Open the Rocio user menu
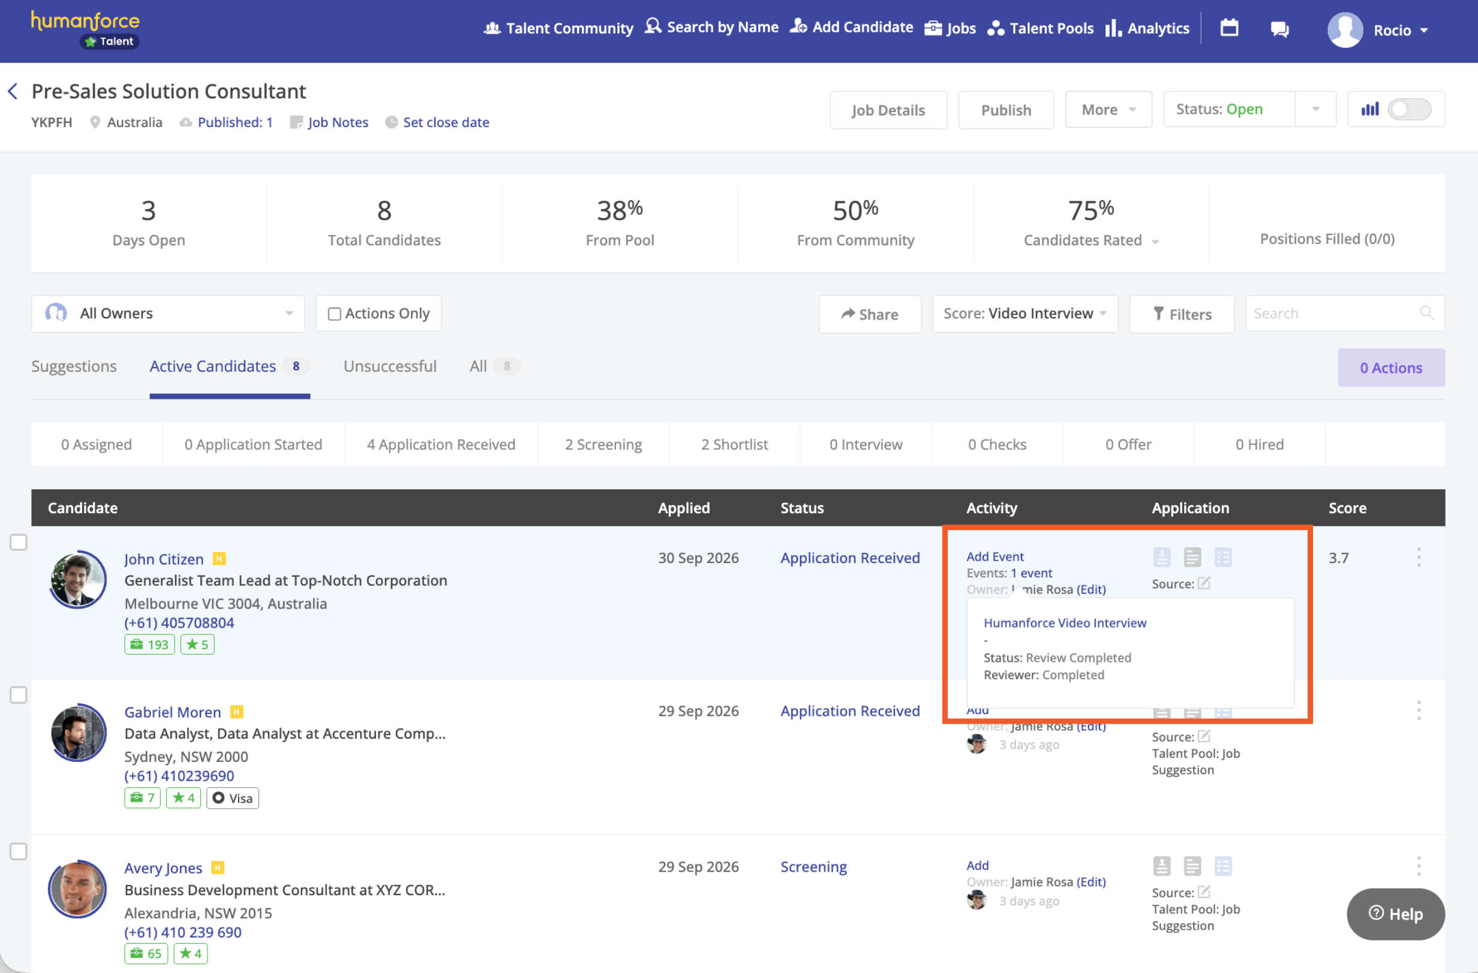The width and height of the screenshot is (1478, 973). (x=1378, y=30)
